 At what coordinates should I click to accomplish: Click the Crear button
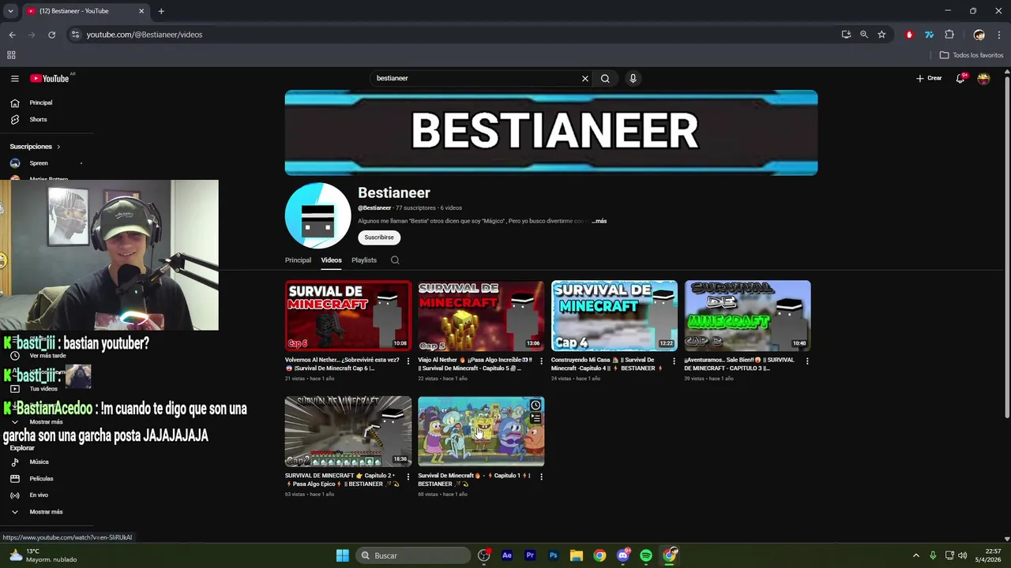pos(929,78)
